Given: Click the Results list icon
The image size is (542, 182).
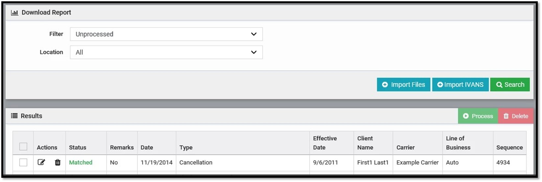Looking at the screenshot, I should 14,116.
